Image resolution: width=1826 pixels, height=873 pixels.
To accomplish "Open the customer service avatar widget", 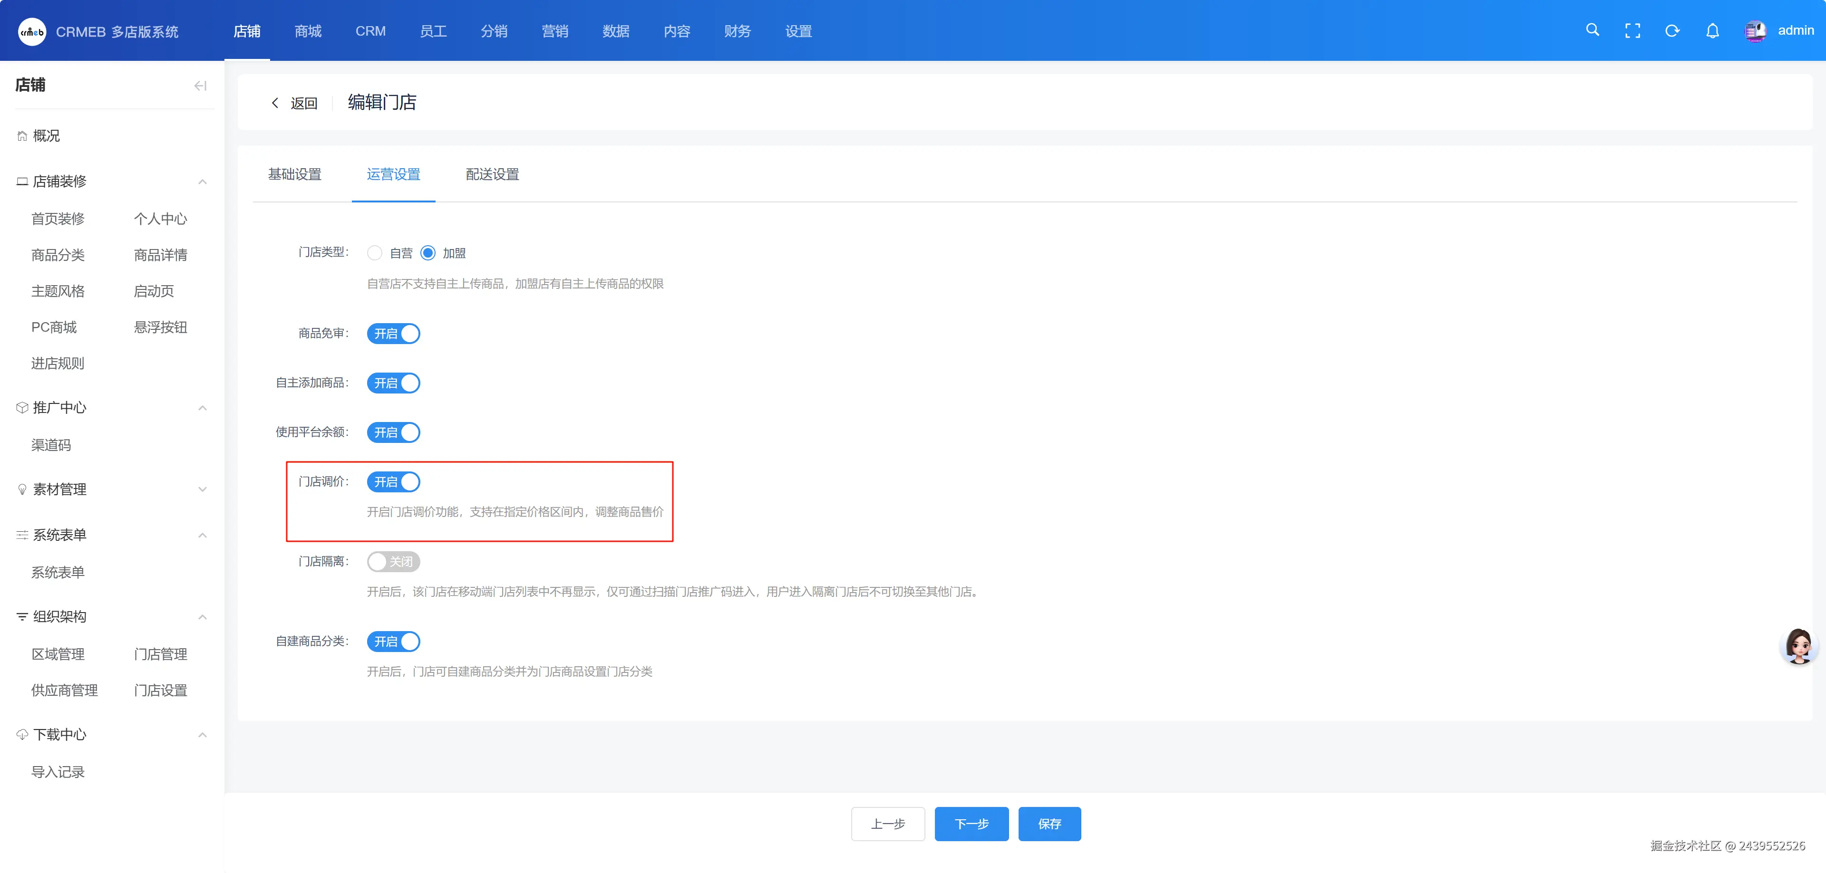I will (1798, 645).
